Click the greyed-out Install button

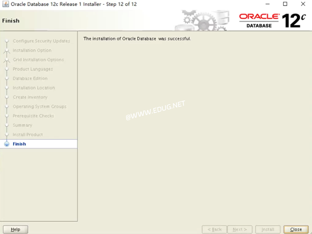[x=268, y=229]
